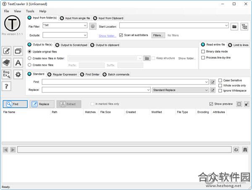The image size is (252, 190).
Task: Sort by Matches column header
Action: pyautogui.click(x=90, y=112)
